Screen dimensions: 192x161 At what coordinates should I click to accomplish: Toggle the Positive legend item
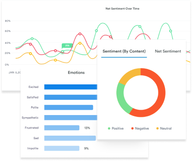tap(116, 129)
